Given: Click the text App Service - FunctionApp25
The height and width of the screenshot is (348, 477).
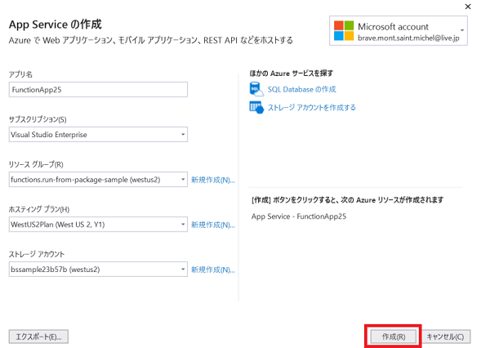Looking at the screenshot, I should 299,216.
